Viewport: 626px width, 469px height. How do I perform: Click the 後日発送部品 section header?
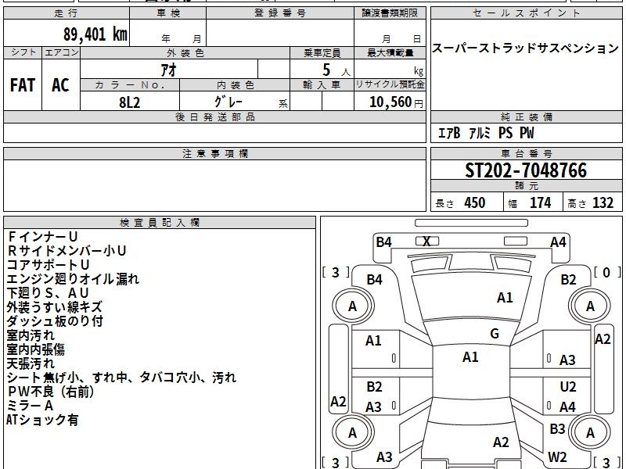[214, 117]
